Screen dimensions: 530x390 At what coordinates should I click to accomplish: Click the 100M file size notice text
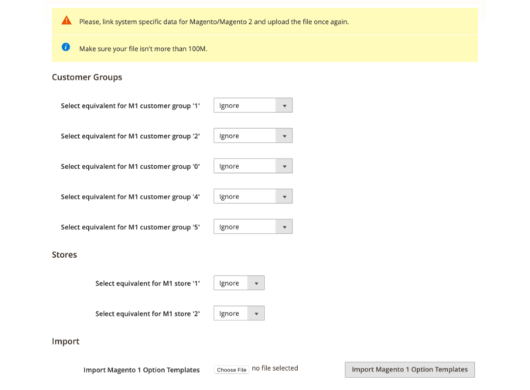142,49
